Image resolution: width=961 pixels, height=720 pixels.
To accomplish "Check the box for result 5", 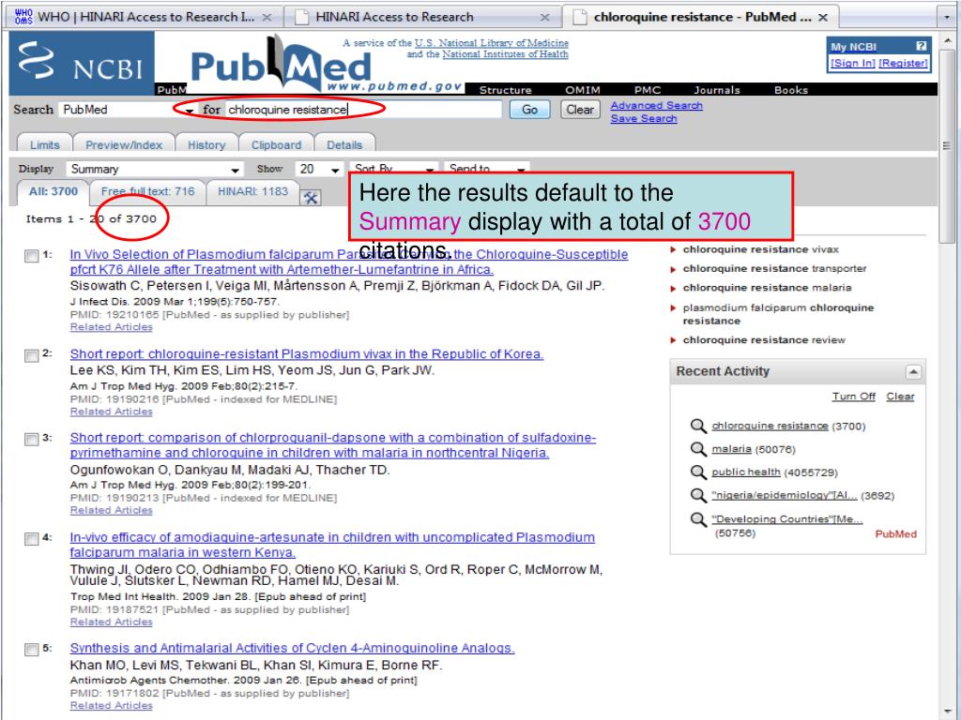I will coord(31,650).
